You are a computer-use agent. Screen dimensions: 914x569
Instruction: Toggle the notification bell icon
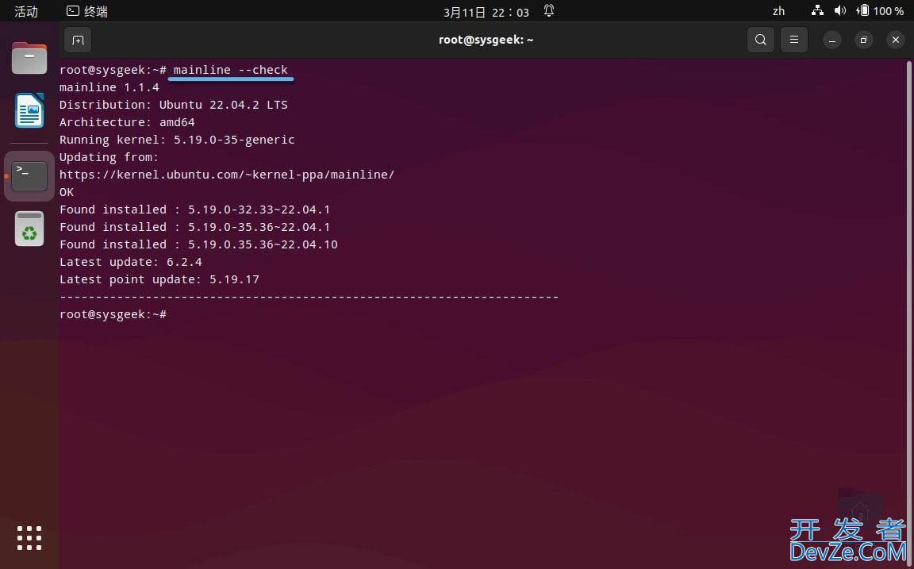[548, 10]
